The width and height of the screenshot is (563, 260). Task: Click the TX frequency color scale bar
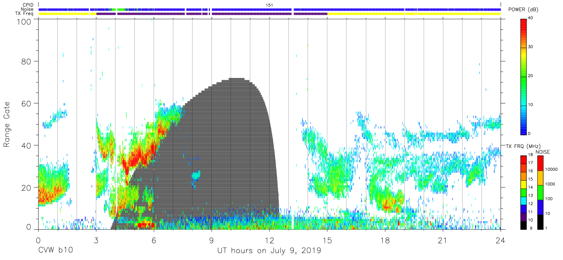click(x=524, y=192)
